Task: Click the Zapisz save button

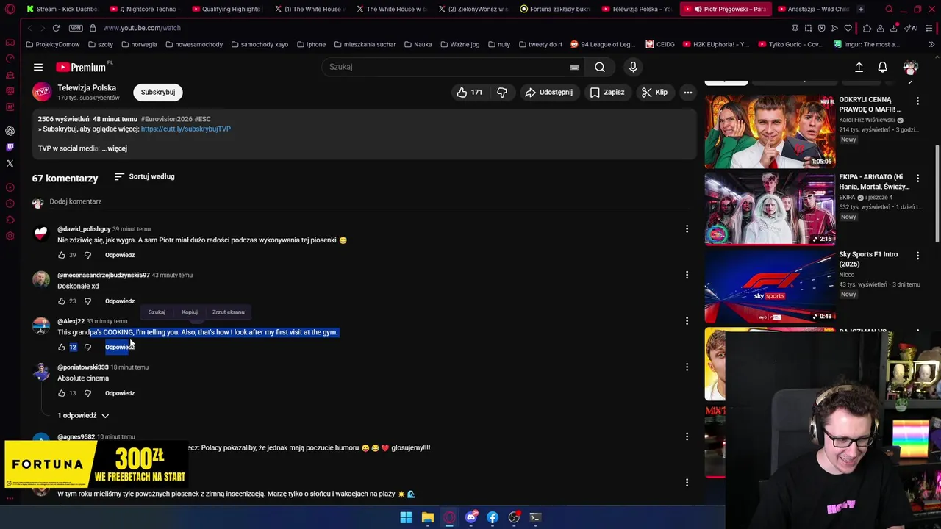Action: pos(607,92)
